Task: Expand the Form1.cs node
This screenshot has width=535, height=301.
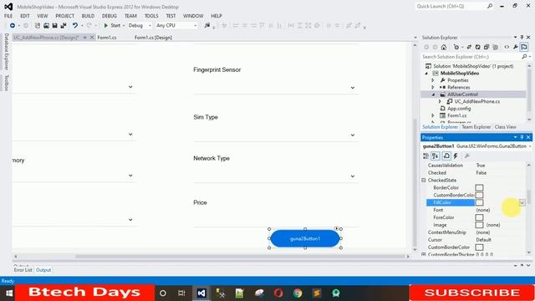Action: point(433,115)
